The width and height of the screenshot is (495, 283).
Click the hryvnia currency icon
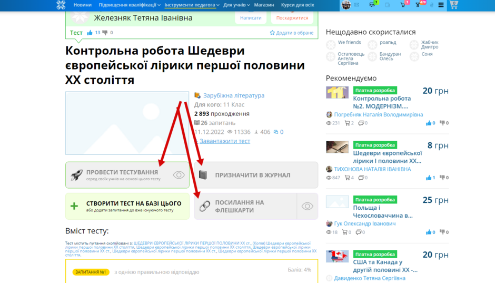tap(432, 5)
